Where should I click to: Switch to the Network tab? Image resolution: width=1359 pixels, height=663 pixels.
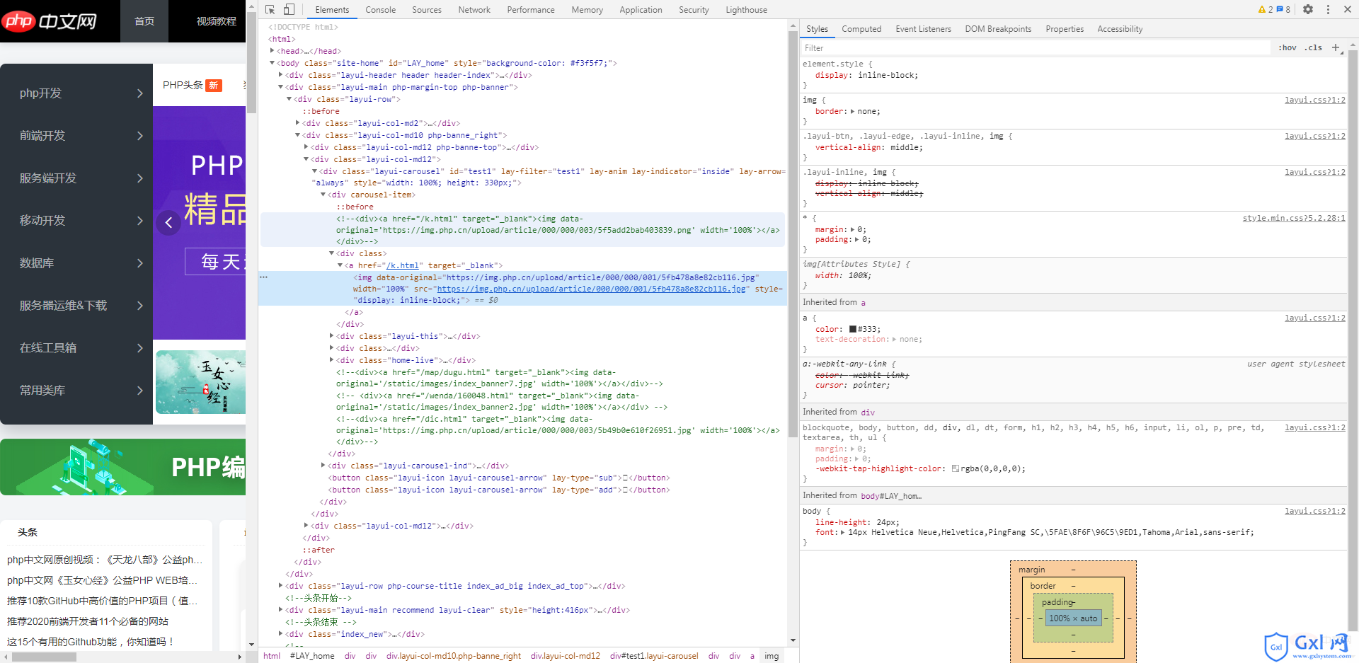point(474,9)
